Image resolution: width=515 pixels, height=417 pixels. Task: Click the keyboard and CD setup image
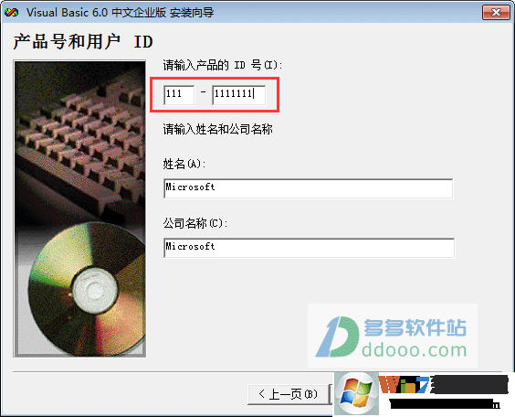click(79, 208)
